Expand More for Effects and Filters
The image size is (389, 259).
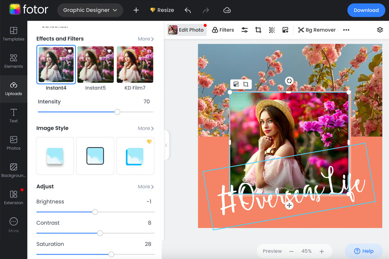[145, 39]
